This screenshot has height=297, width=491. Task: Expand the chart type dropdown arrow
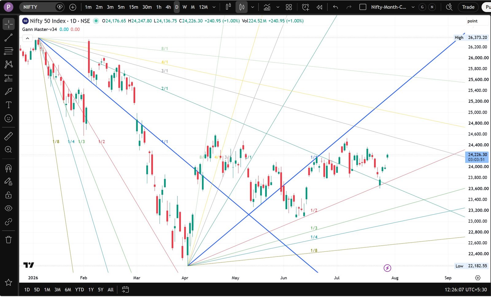coord(253,7)
